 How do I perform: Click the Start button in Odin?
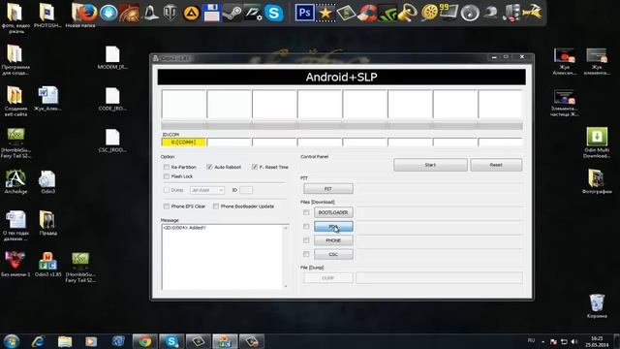pos(430,165)
